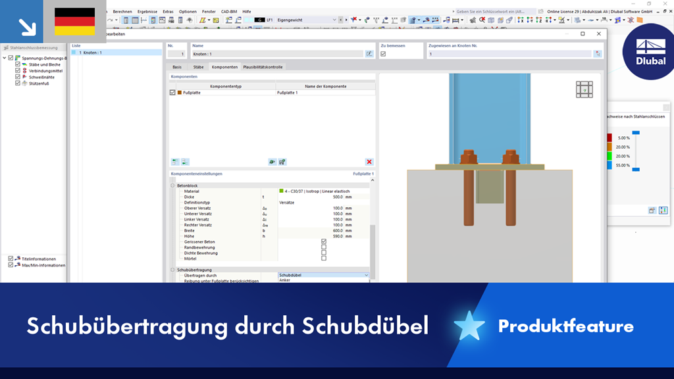
Task: Click the Zu bemessen selection button
Action: [x=382, y=53]
